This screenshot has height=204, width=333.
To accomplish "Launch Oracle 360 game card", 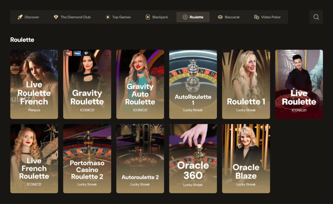I will click(193, 158).
